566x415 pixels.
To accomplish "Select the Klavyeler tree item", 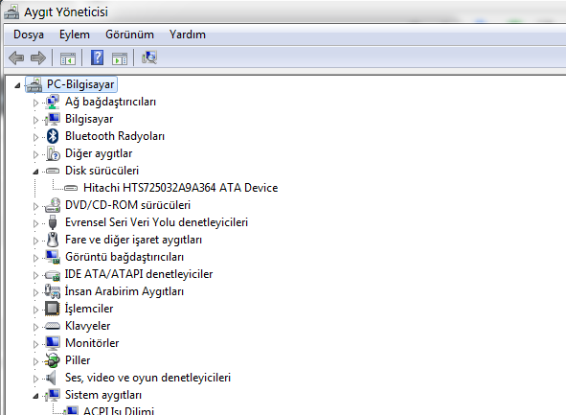I will [88, 326].
